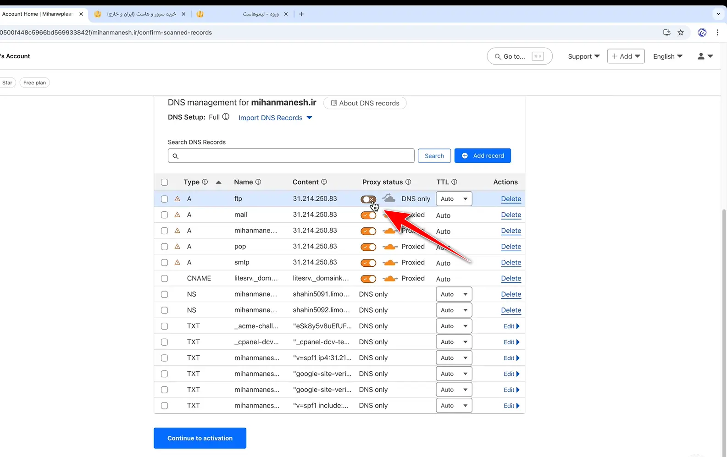Select checkbox for _acme-chall TXT record
The width and height of the screenshot is (727, 457).
click(x=165, y=326)
